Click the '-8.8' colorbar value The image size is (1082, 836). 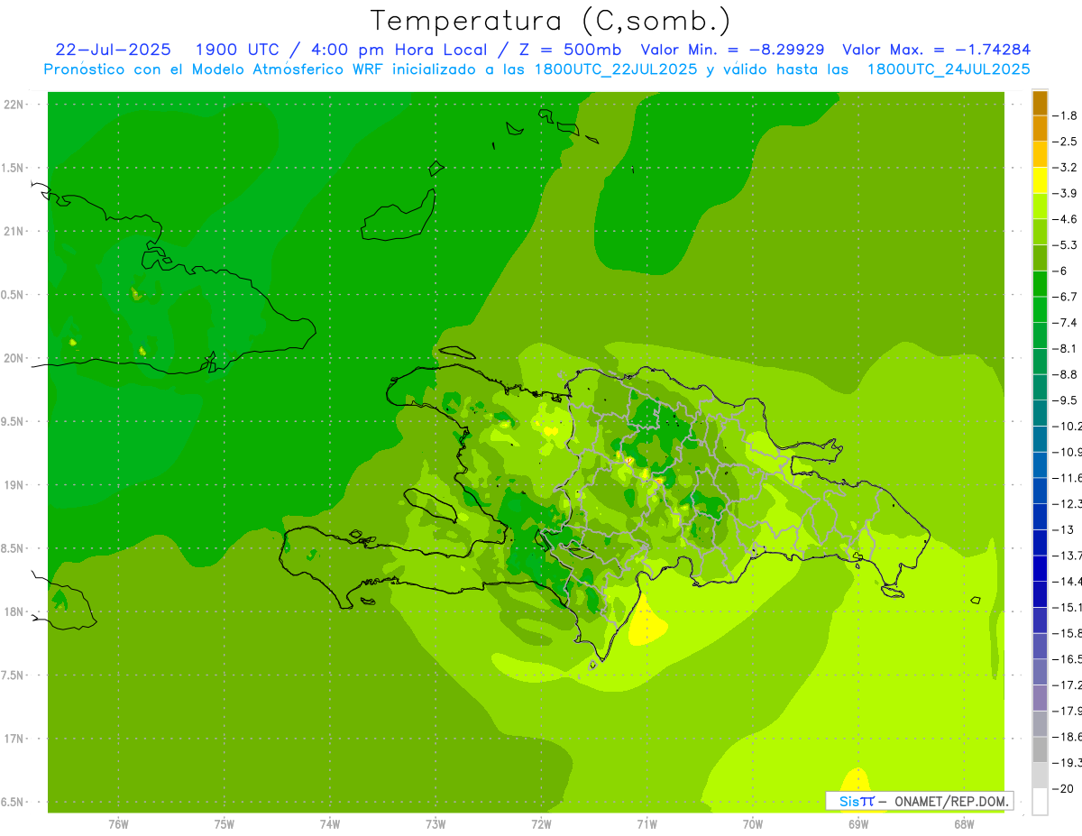pos(1065,374)
